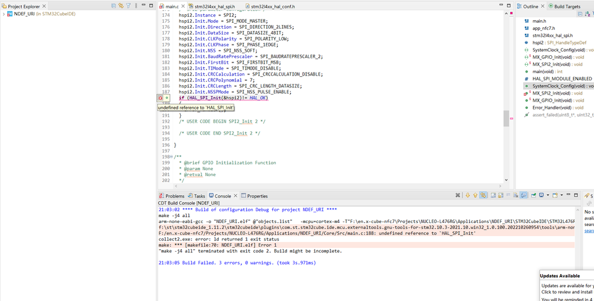594x301 pixels.
Task: Maximize the Console panel
Action: 576,195
